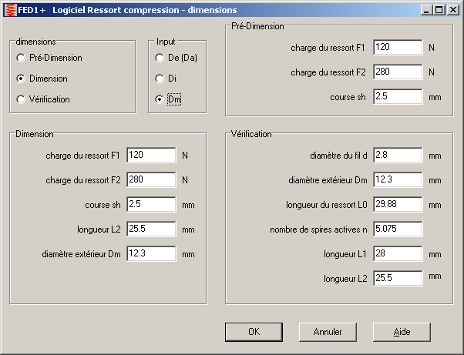Click the FED1+ application icon in title bar
The height and width of the screenshot is (355, 464).
[x=9, y=9]
